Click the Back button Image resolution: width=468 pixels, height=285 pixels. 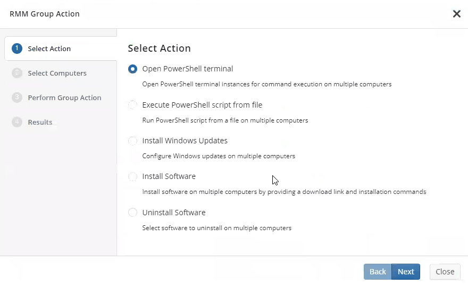(x=378, y=272)
